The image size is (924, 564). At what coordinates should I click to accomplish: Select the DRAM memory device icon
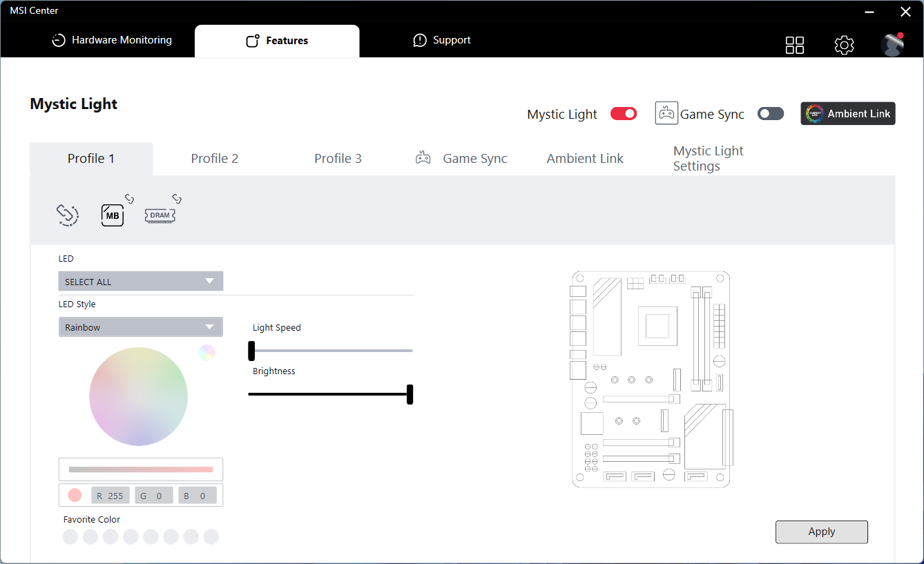tap(160, 215)
